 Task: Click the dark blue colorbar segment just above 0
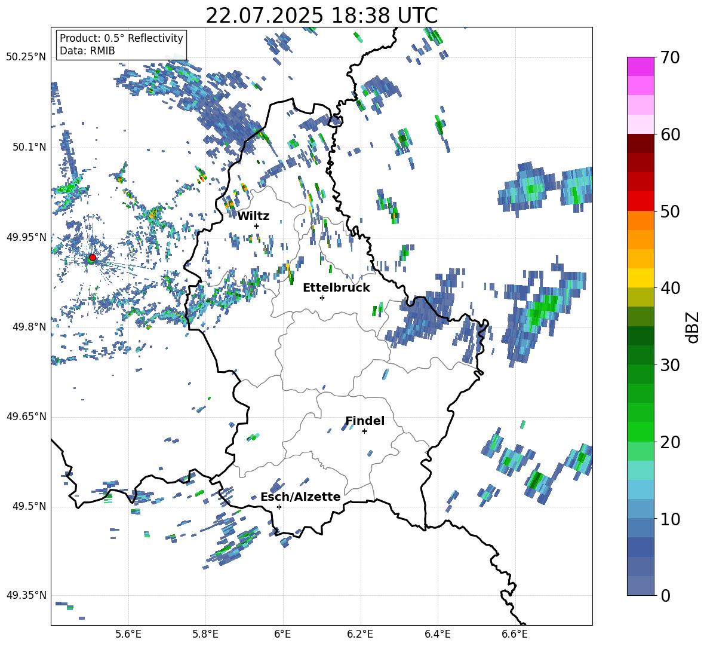coord(640,586)
